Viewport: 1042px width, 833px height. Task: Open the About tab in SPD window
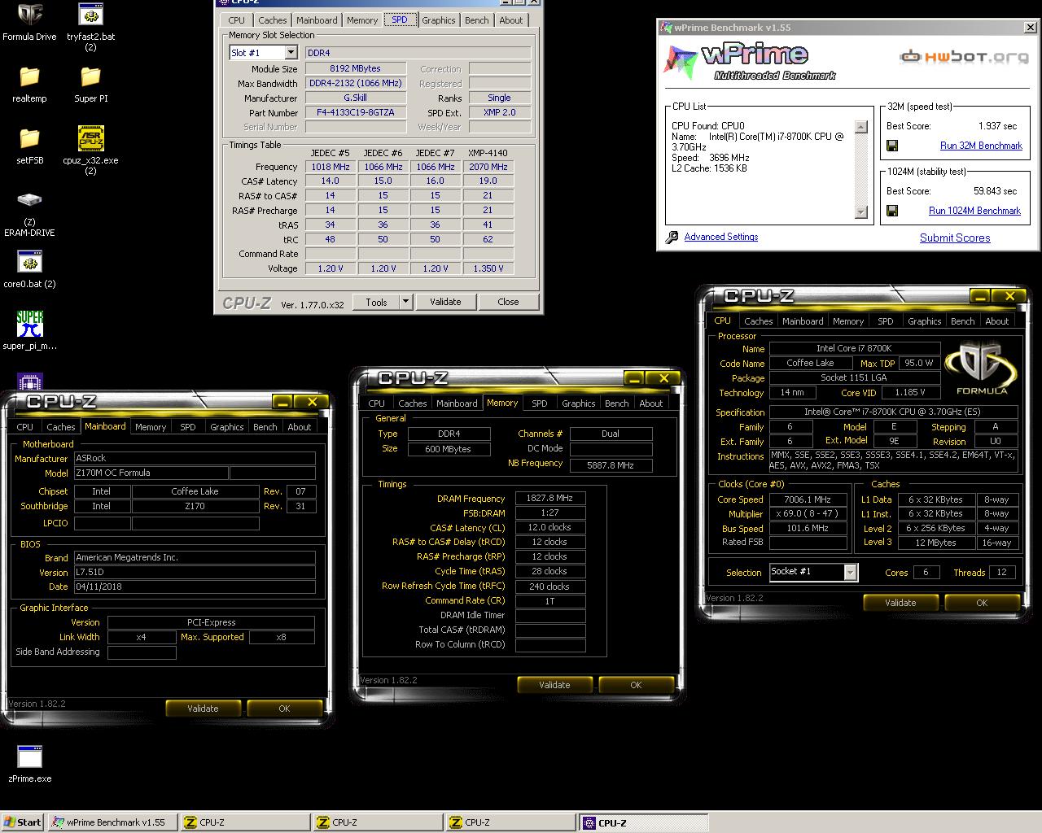click(511, 20)
